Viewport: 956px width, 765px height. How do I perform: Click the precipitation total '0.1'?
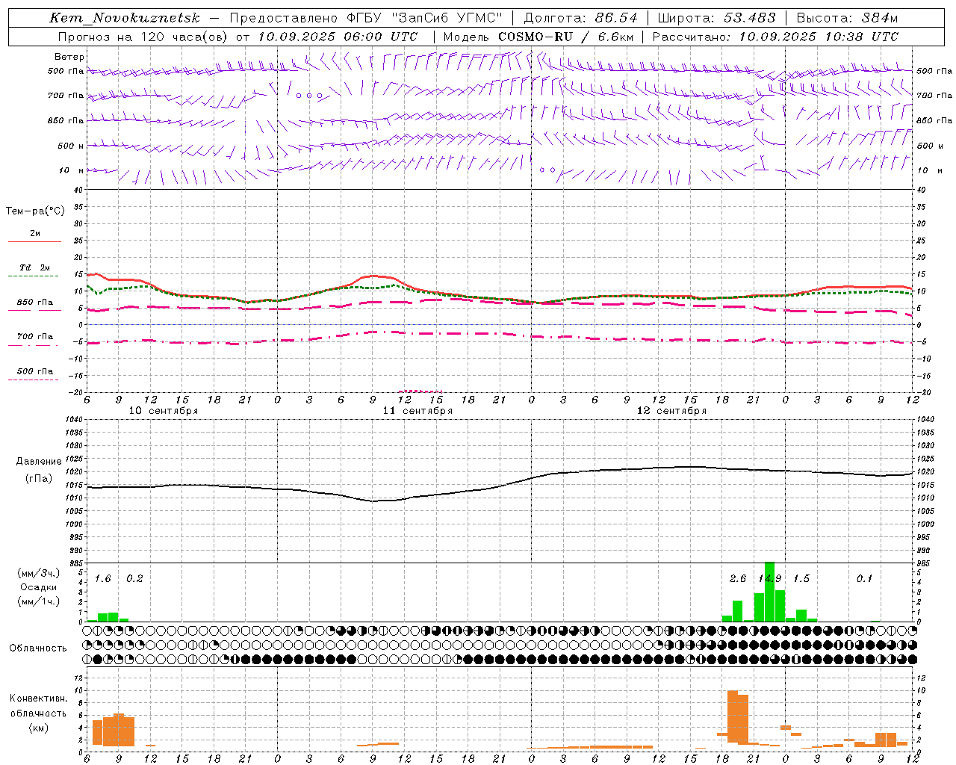[864, 578]
